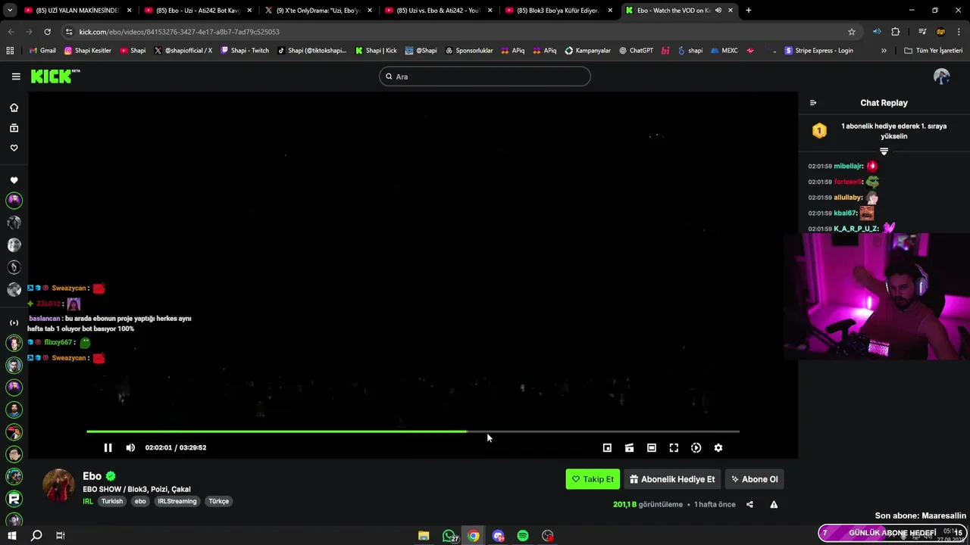
Task: Pause the video playback
Action: 108,447
